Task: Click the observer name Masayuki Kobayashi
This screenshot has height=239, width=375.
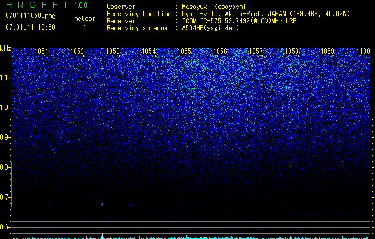Action: 214,7
